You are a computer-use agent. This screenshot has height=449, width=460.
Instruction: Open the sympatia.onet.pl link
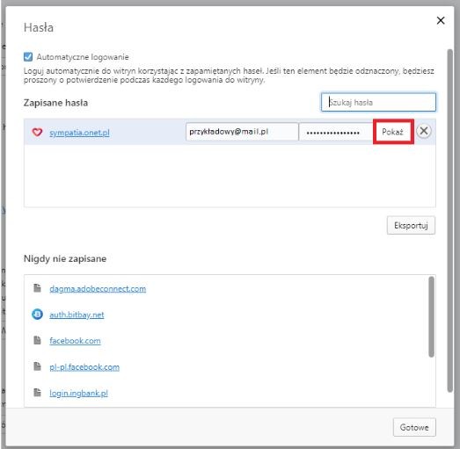[x=79, y=133]
